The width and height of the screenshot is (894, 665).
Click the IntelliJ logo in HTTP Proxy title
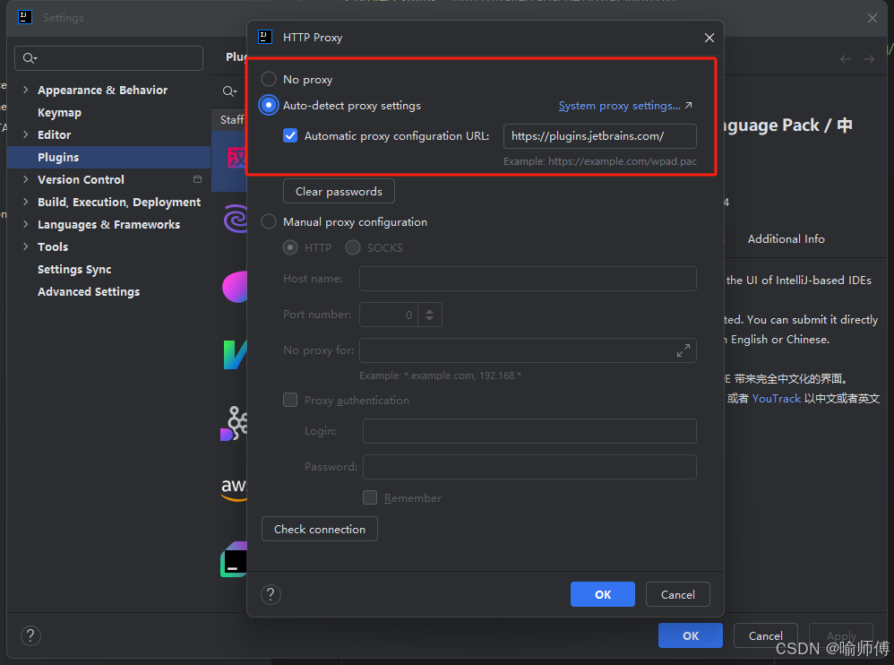tap(265, 37)
